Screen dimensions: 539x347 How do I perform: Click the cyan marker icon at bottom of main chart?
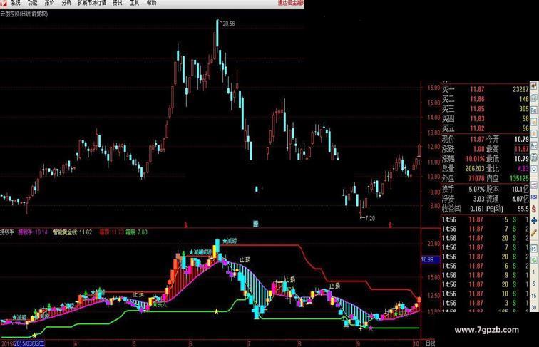[x=255, y=224]
